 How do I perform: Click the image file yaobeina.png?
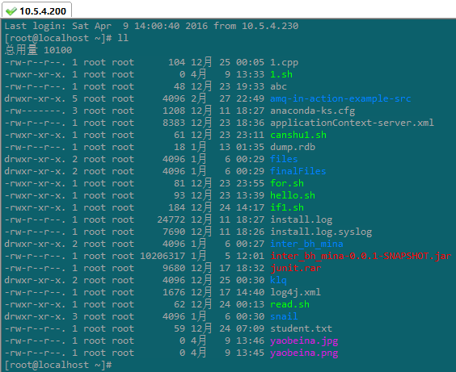coord(304,353)
